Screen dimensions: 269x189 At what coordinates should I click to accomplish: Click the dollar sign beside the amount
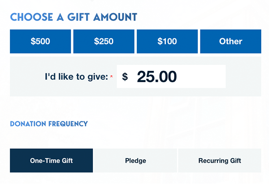125,77
